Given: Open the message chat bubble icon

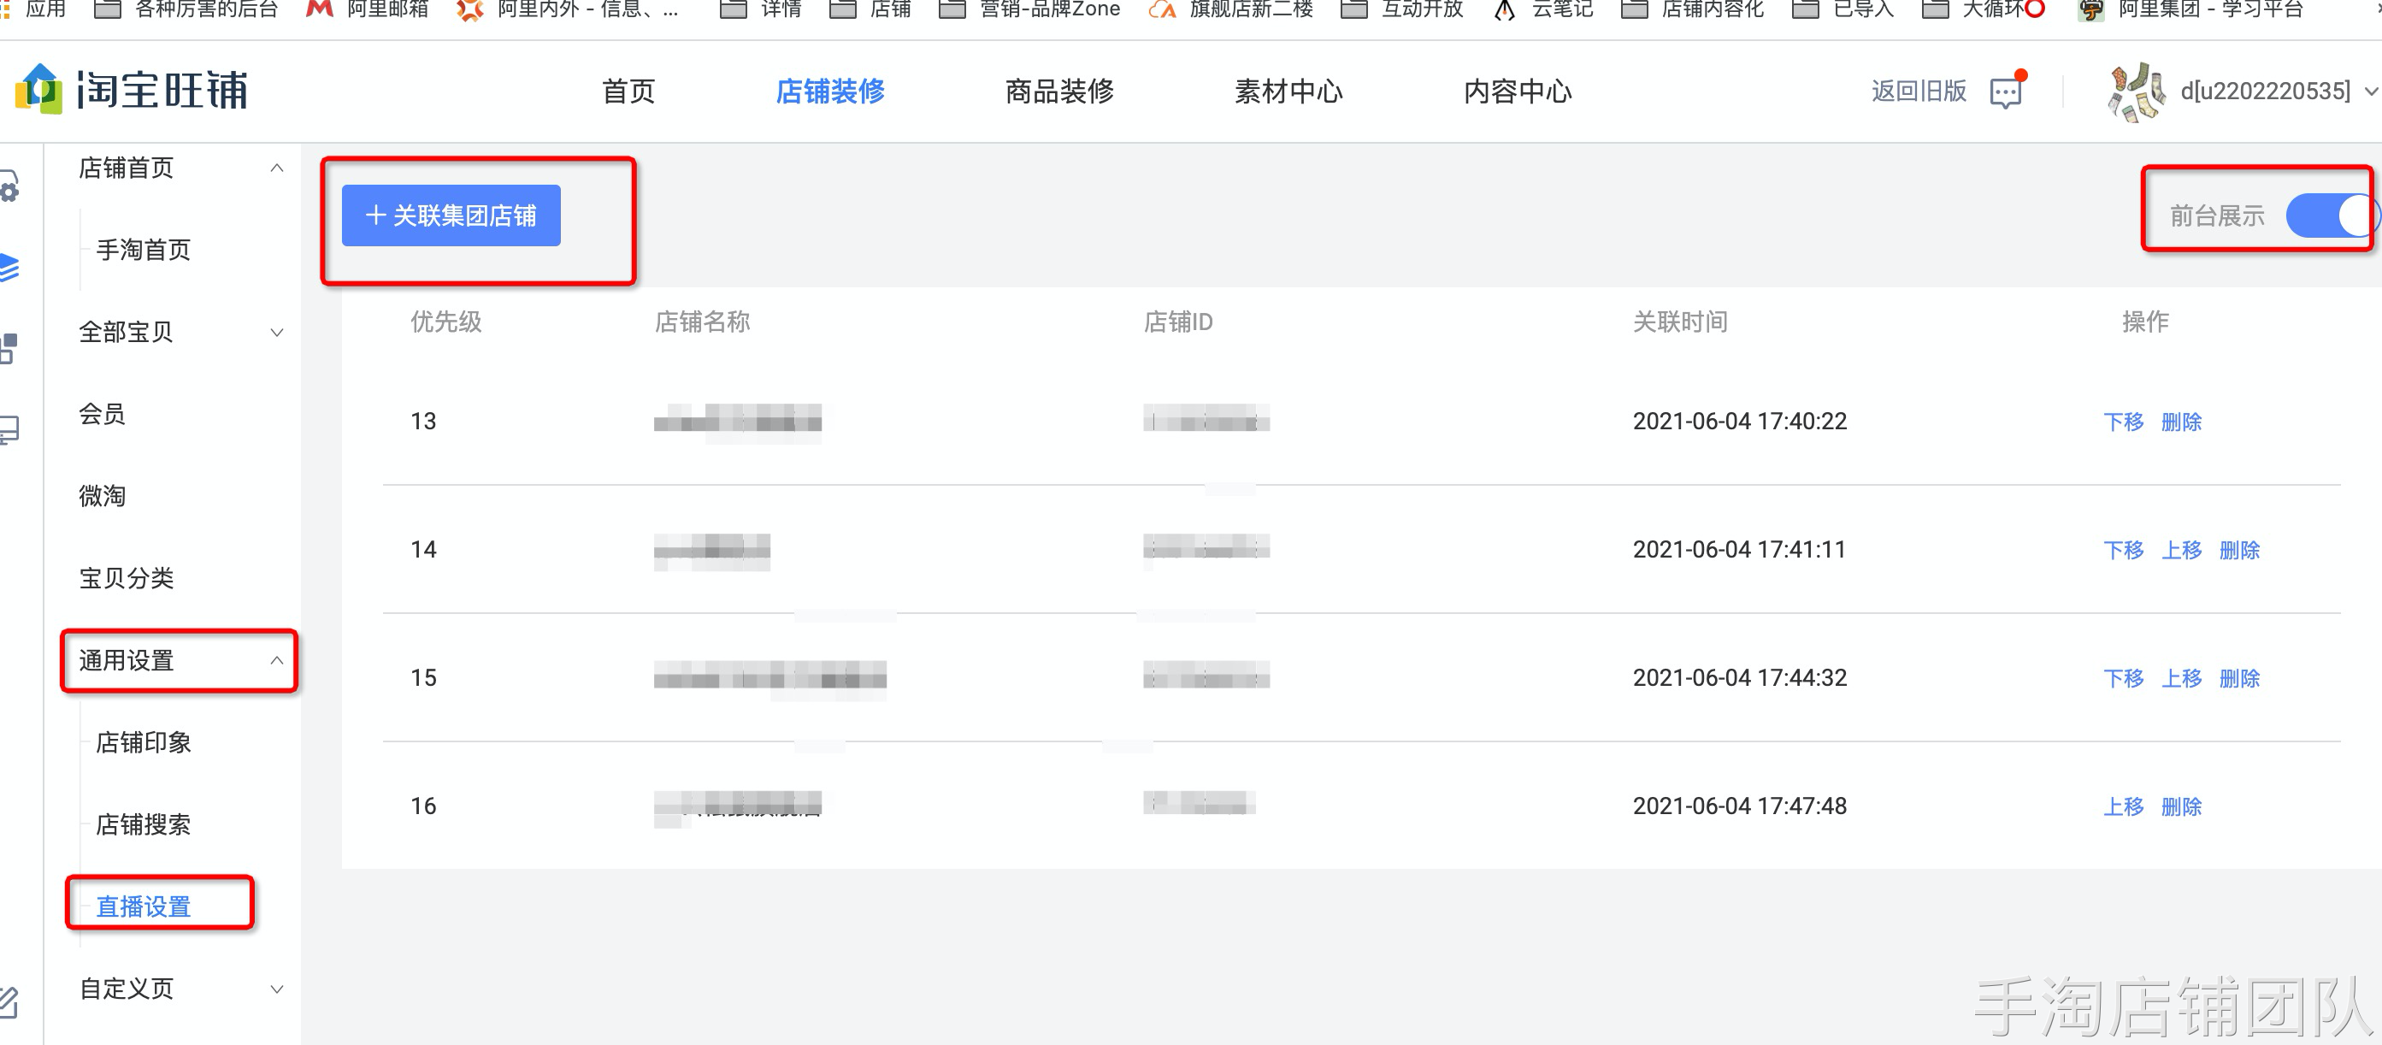Looking at the screenshot, I should click(x=2006, y=92).
